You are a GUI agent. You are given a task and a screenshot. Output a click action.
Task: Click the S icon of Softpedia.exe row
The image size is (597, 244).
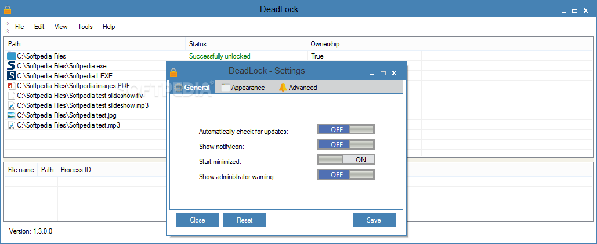pyautogui.click(x=12, y=65)
